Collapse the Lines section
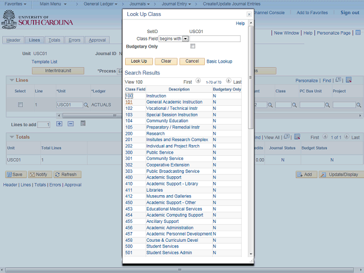This screenshot has width=364, height=273. click(11, 80)
